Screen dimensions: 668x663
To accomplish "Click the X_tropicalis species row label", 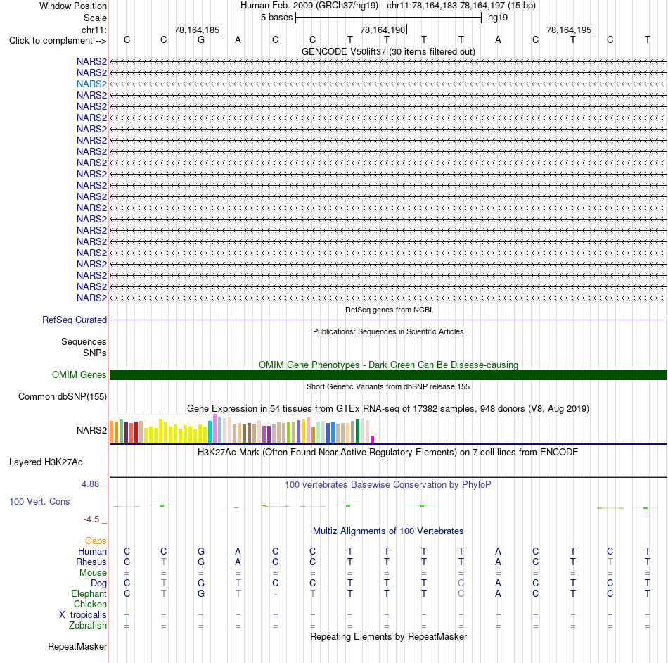I will click(83, 615).
